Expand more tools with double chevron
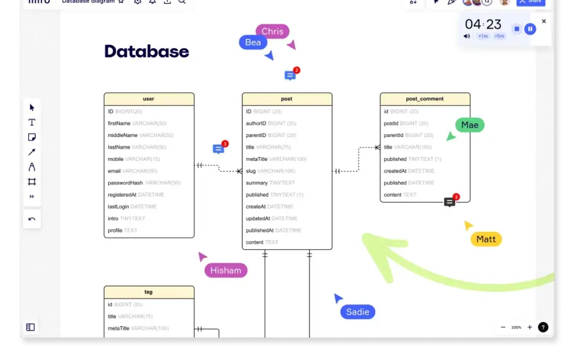564x346 pixels. [31, 196]
